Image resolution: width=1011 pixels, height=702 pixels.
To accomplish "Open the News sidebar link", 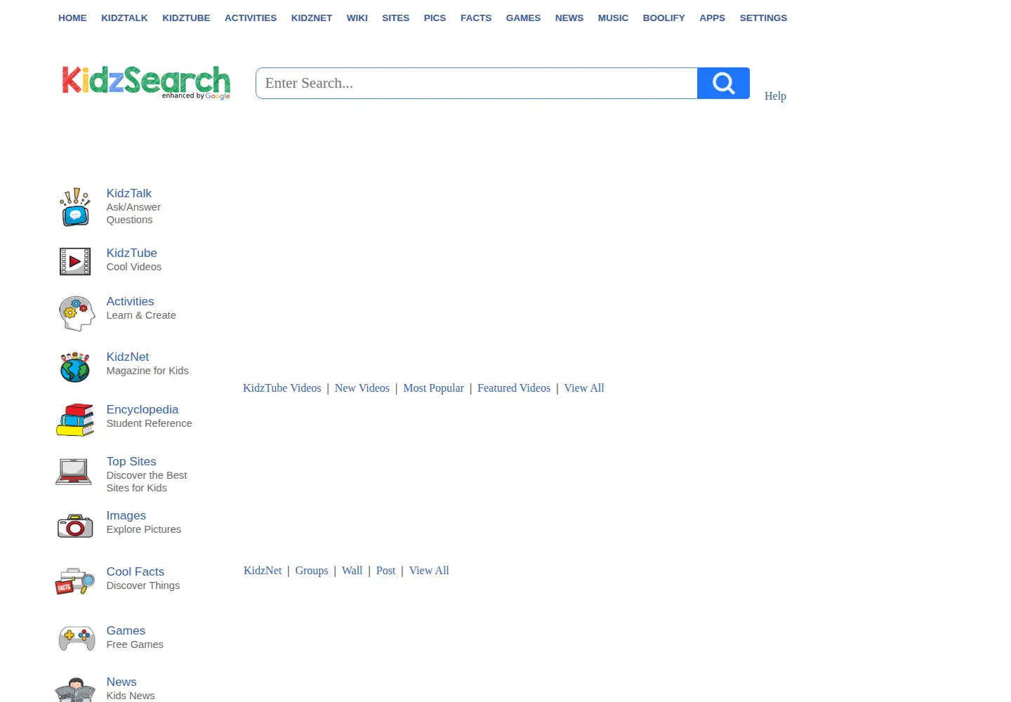I will click(x=121, y=682).
